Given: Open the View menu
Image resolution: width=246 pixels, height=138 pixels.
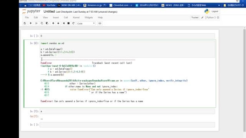Looking at the screenshot, I should (x=45, y=18).
